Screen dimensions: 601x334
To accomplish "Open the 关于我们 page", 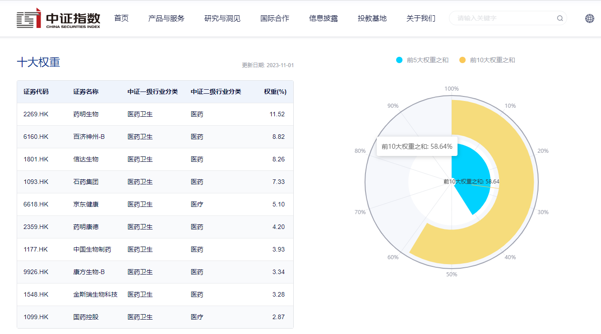I will coord(421,18).
